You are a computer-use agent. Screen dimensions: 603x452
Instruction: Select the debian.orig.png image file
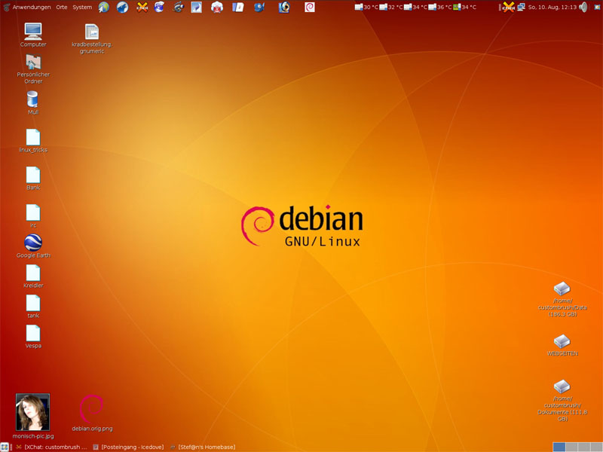(x=91, y=408)
